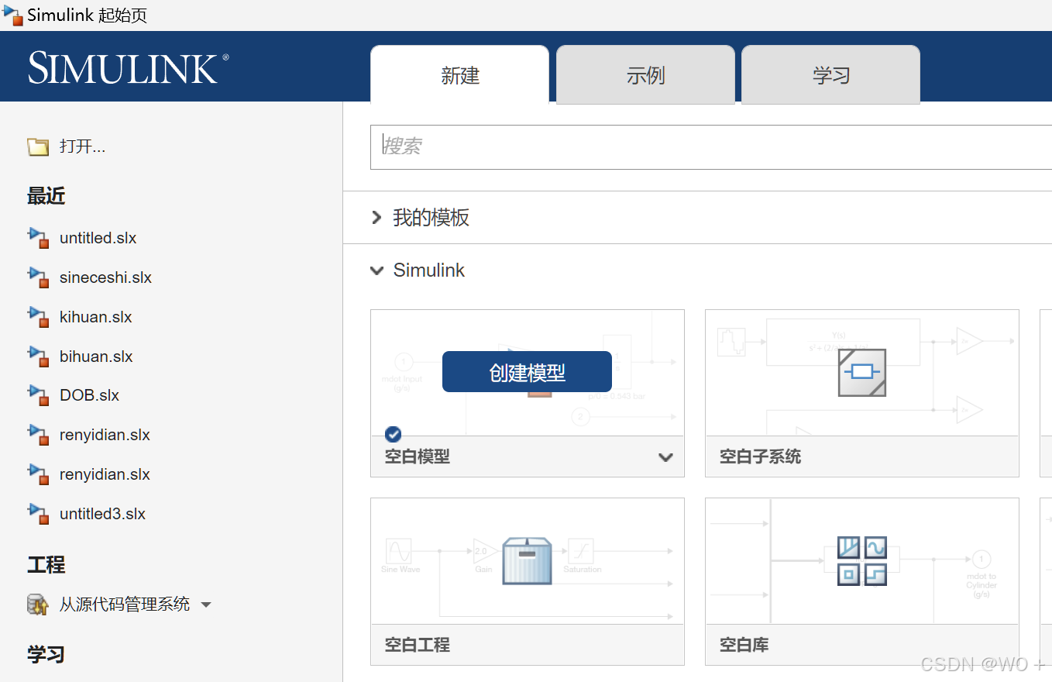Viewport: 1052px width, 682px height.
Task: Click the model icon beside DOB.slx
Action: pos(39,395)
